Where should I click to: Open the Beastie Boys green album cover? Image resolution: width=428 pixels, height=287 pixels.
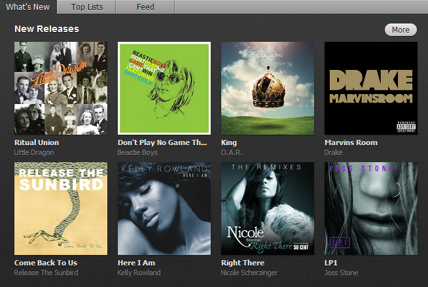click(x=164, y=88)
